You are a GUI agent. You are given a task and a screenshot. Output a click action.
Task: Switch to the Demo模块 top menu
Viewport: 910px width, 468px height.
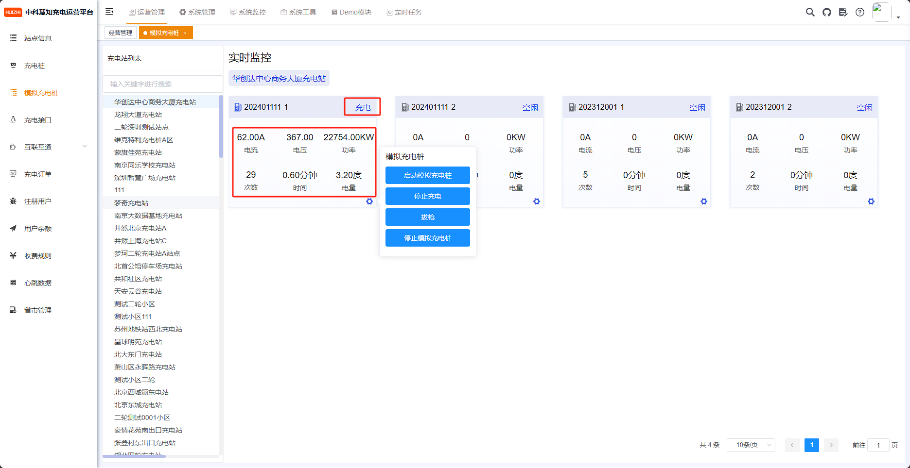pyautogui.click(x=351, y=12)
